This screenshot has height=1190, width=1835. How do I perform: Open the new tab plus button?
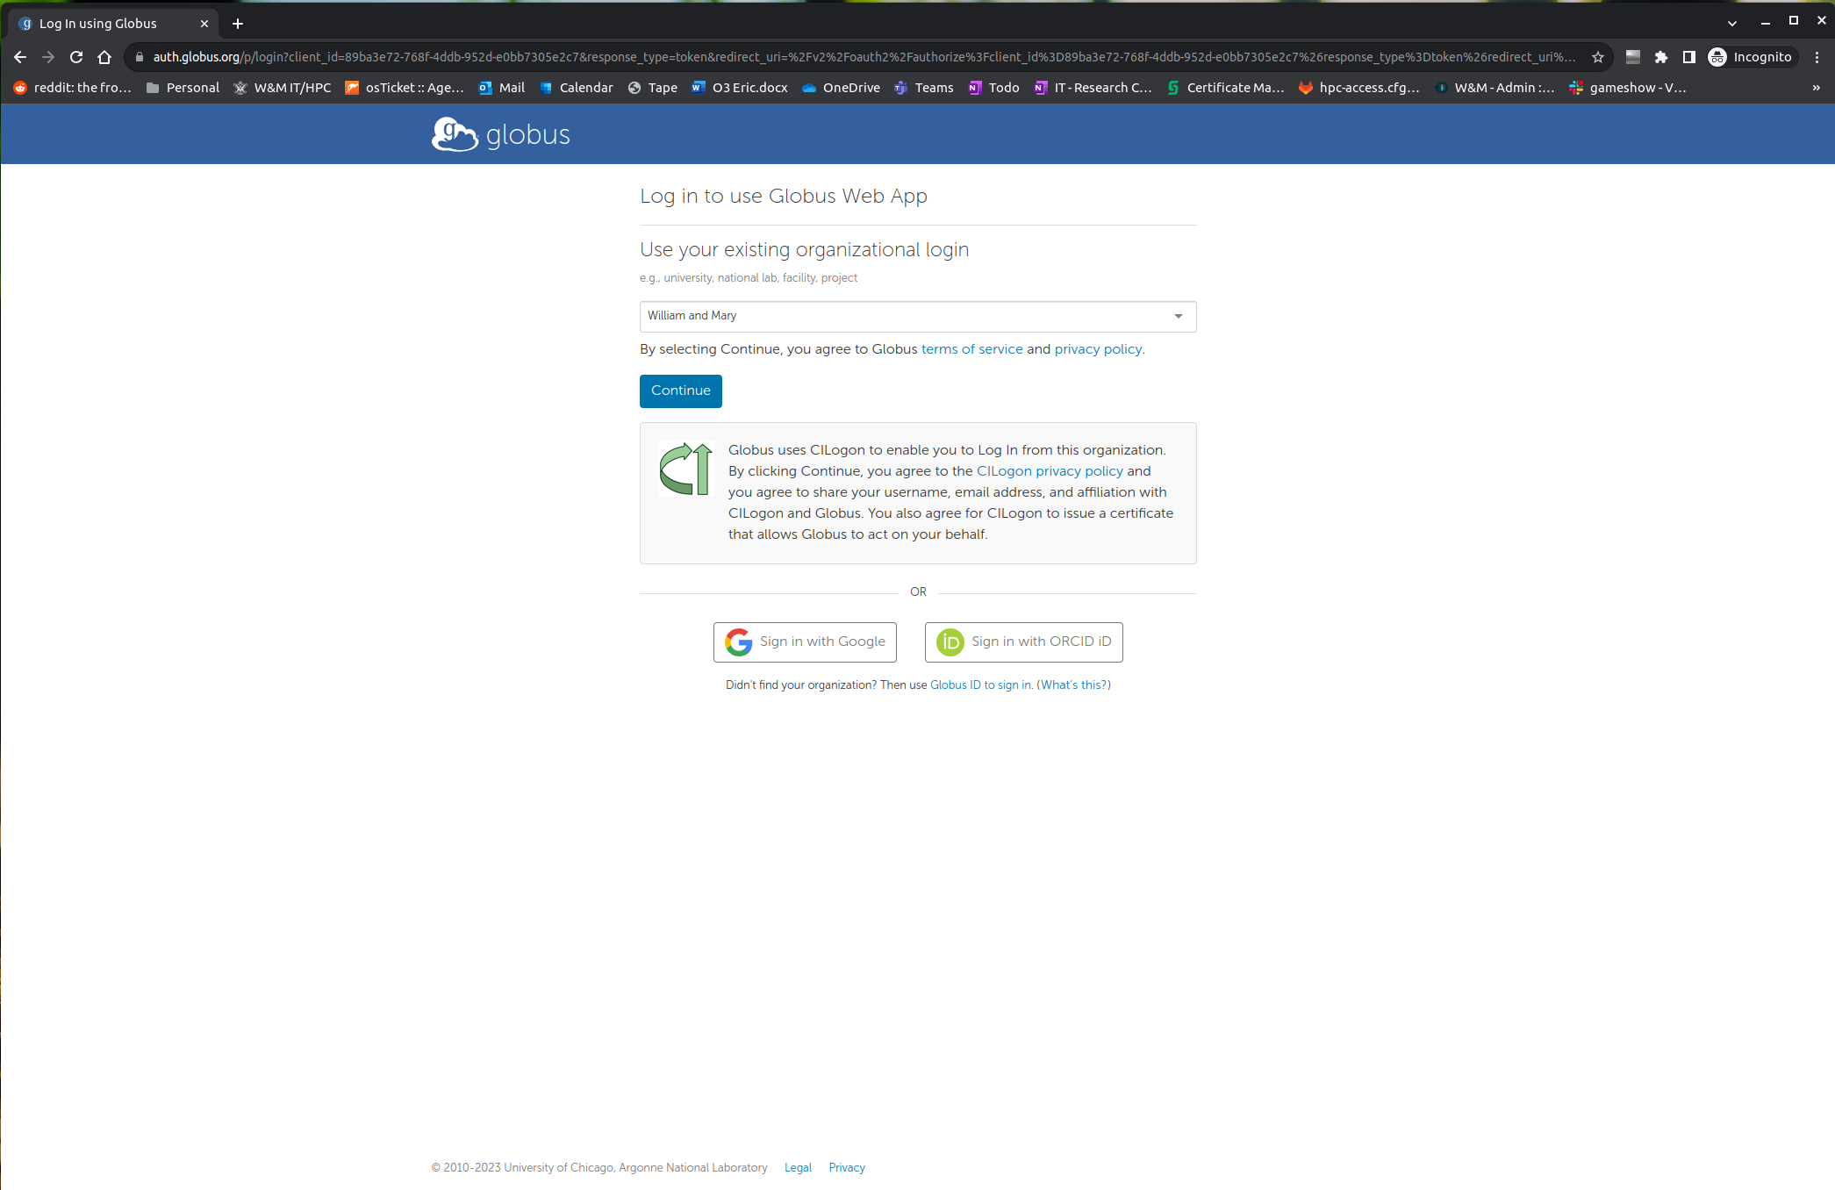pos(238,24)
